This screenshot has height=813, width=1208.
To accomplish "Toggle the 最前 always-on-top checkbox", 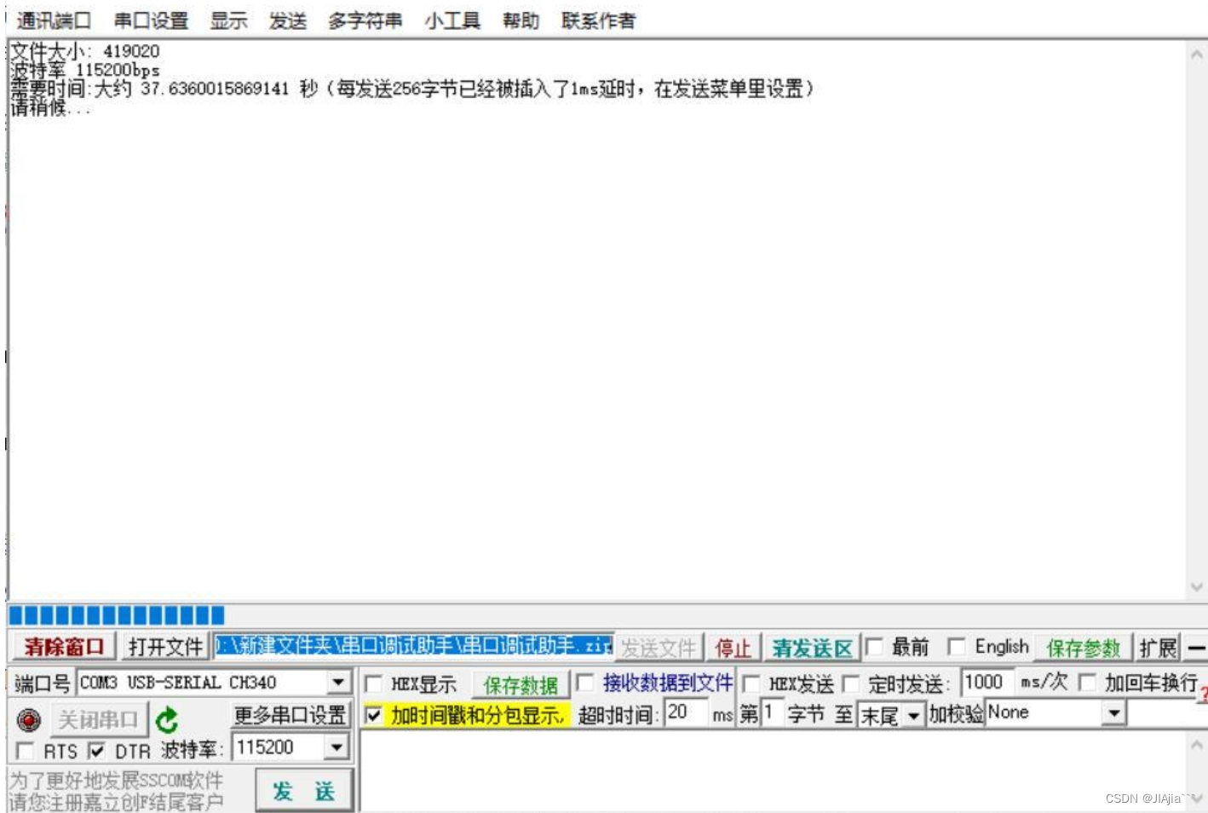I will tap(874, 648).
